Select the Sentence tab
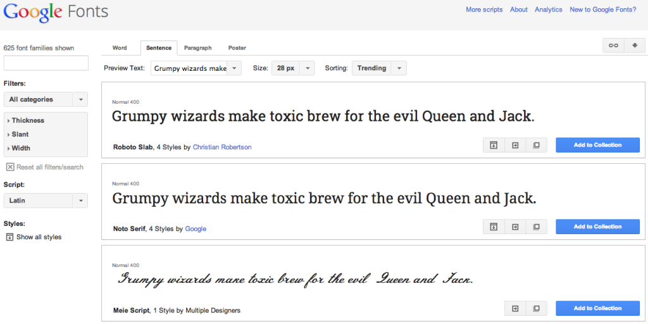648x324 pixels. pyautogui.click(x=159, y=48)
